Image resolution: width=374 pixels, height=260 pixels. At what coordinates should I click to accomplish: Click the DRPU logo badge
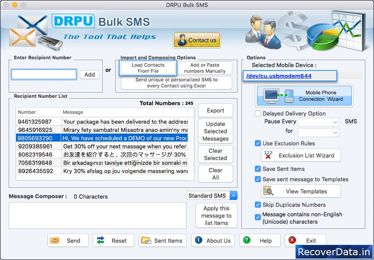click(73, 21)
